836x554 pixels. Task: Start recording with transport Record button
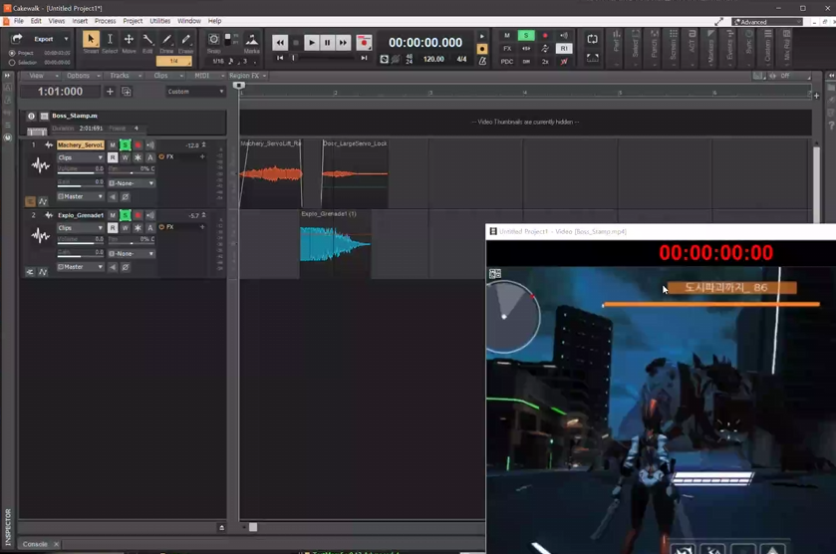364,43
